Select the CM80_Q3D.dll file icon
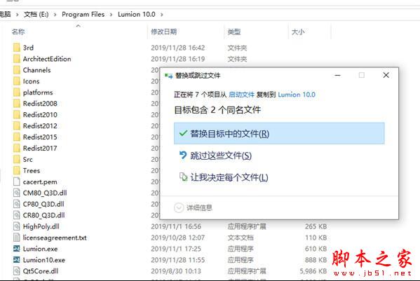 click(17, 193)
